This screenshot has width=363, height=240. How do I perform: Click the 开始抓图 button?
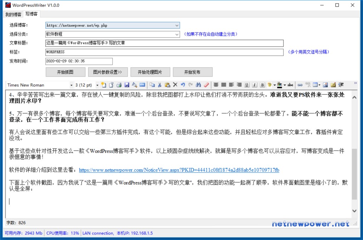click(66, 72)
